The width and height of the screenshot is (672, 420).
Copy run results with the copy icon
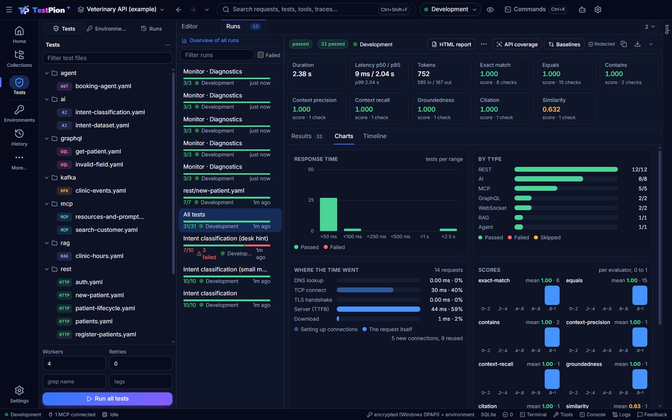click(624, 44)
